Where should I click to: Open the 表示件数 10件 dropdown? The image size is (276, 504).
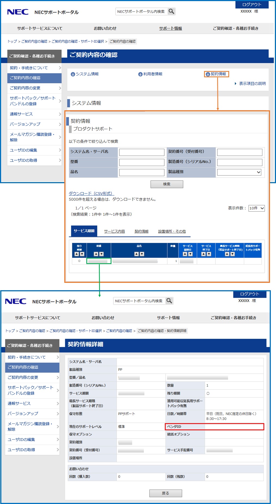pyautogui.click(x=256, y=208)
